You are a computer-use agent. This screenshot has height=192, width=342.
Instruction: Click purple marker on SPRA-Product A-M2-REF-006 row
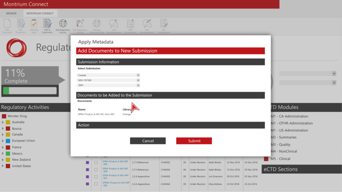(87, 170)
